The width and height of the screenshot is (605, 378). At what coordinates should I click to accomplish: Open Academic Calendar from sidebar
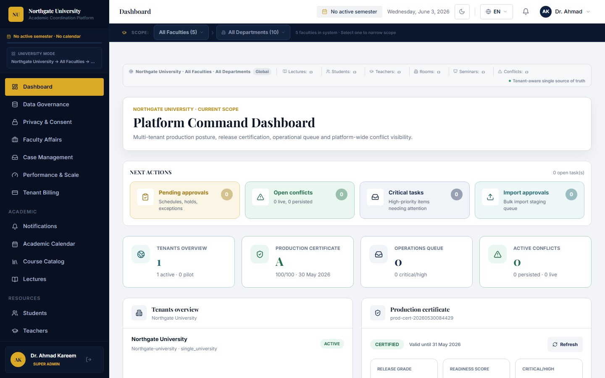point(54,244)
